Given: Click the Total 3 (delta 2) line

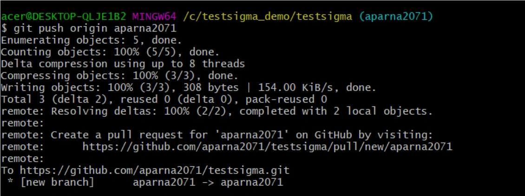Looking at the screenshot, I should (x=164, y=99).
